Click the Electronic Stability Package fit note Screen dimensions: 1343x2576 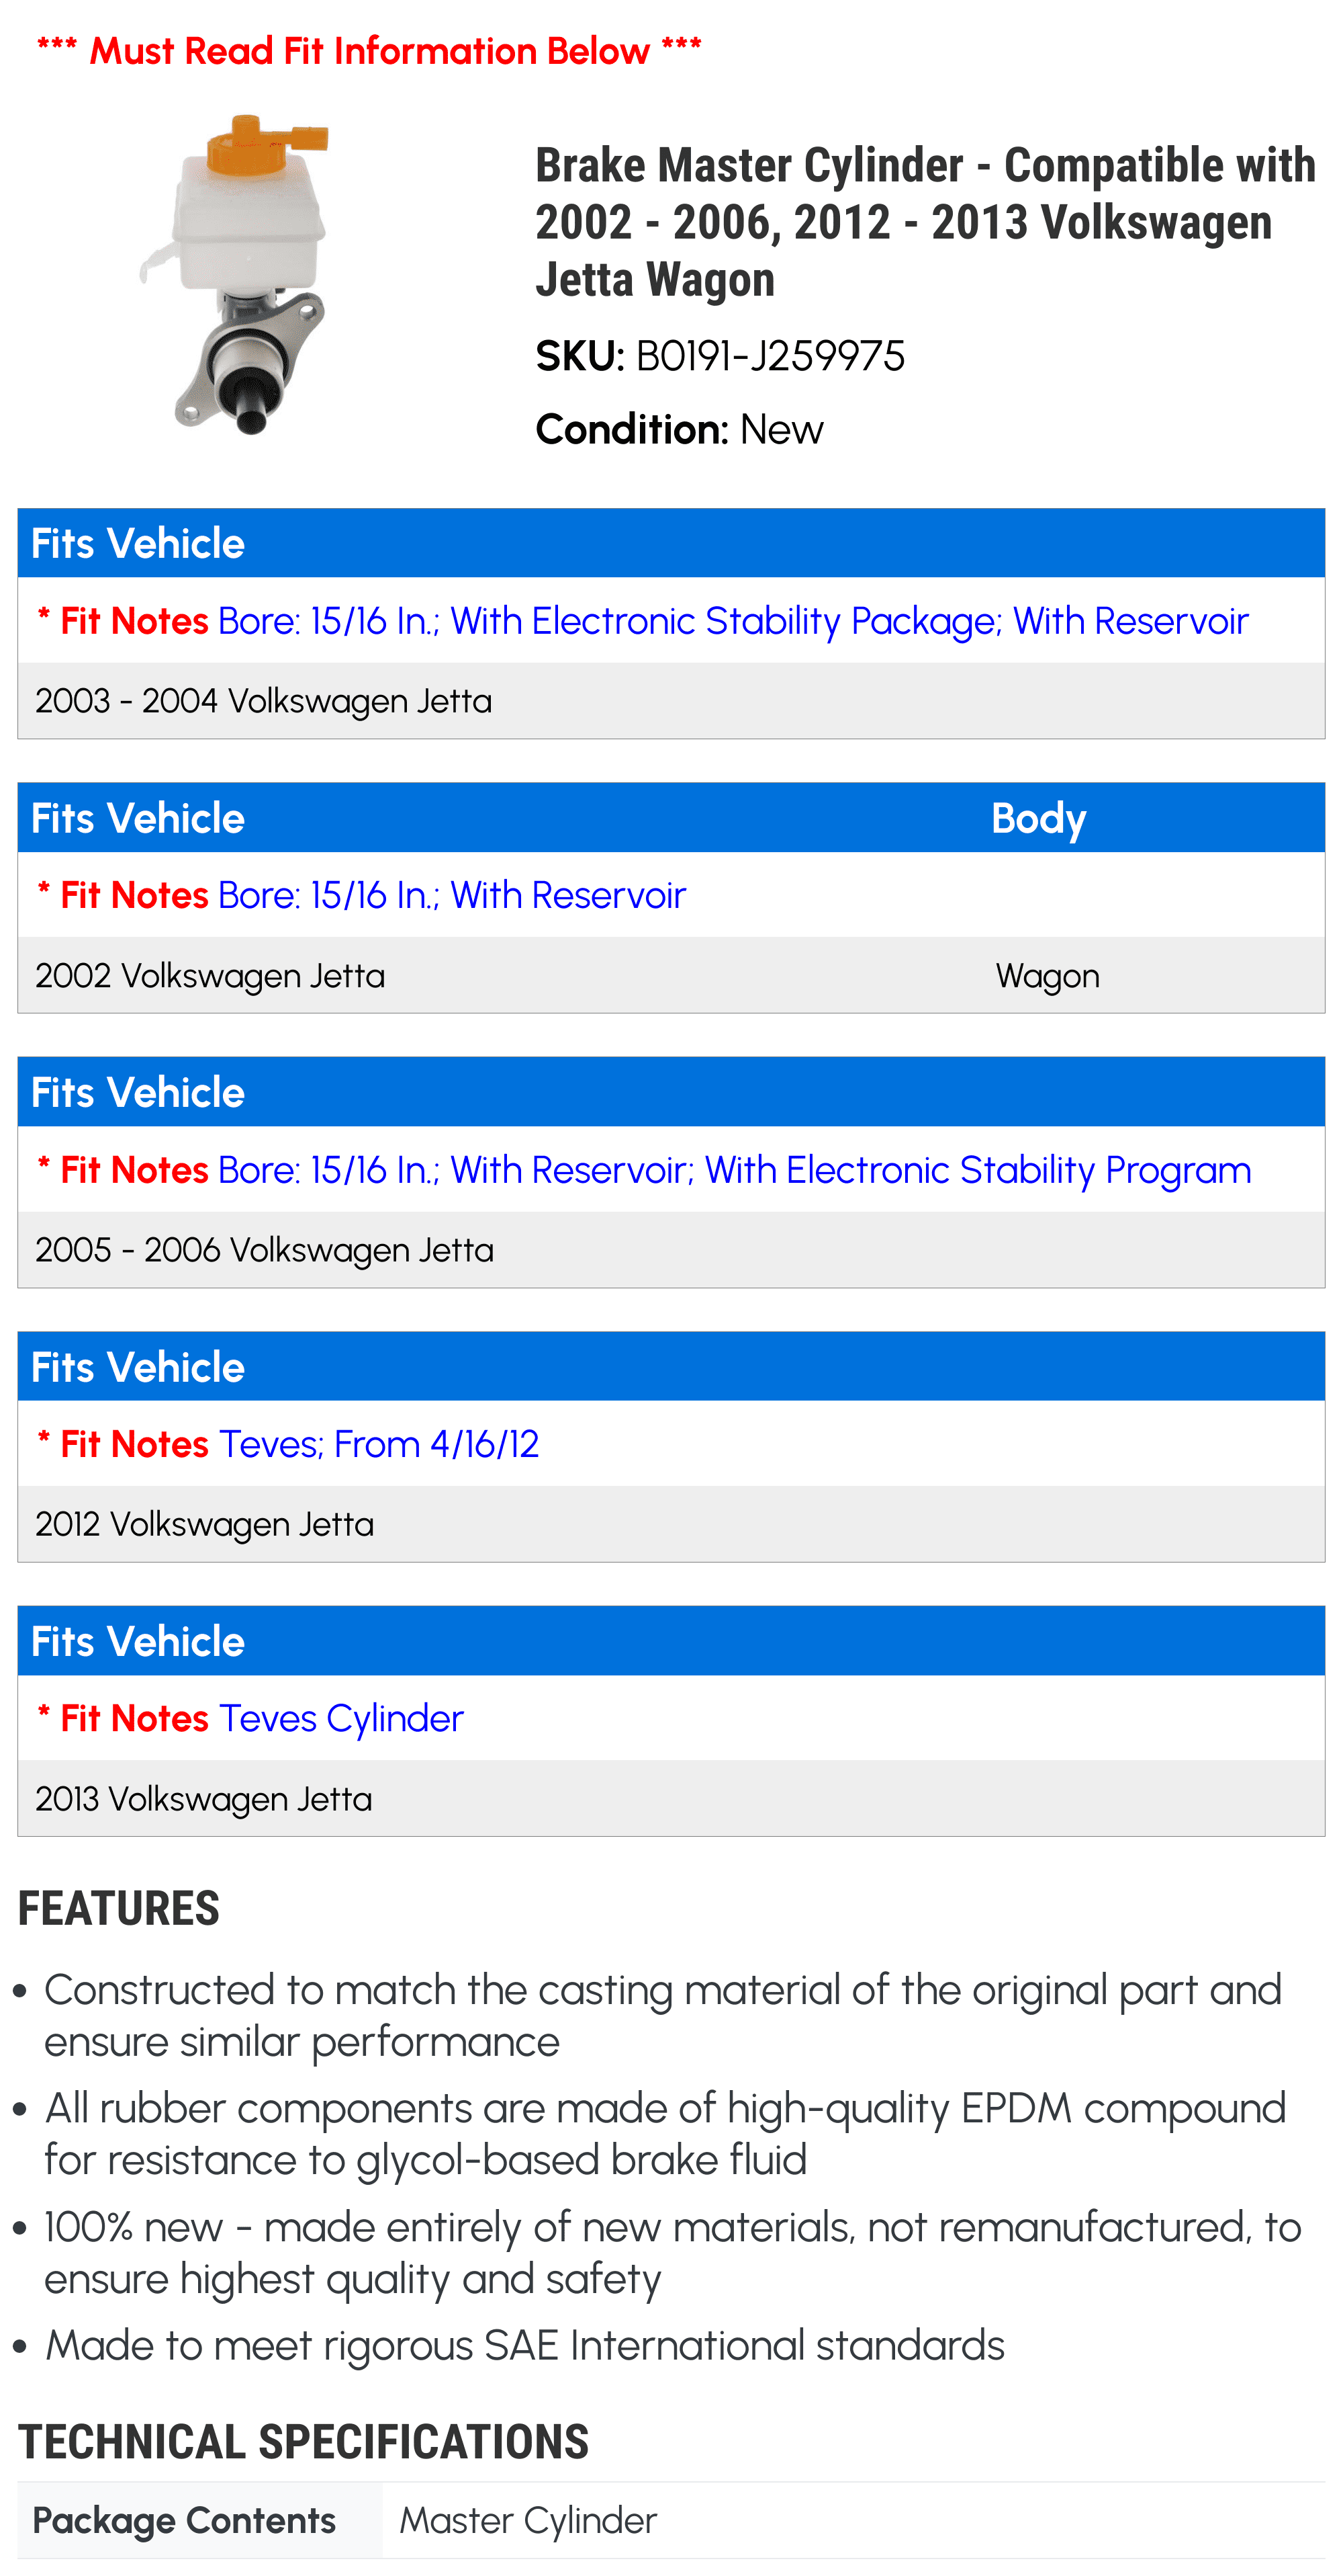point(643,621)
